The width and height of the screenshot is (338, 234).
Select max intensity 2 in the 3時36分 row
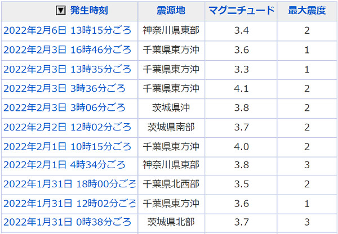point(307,89)
